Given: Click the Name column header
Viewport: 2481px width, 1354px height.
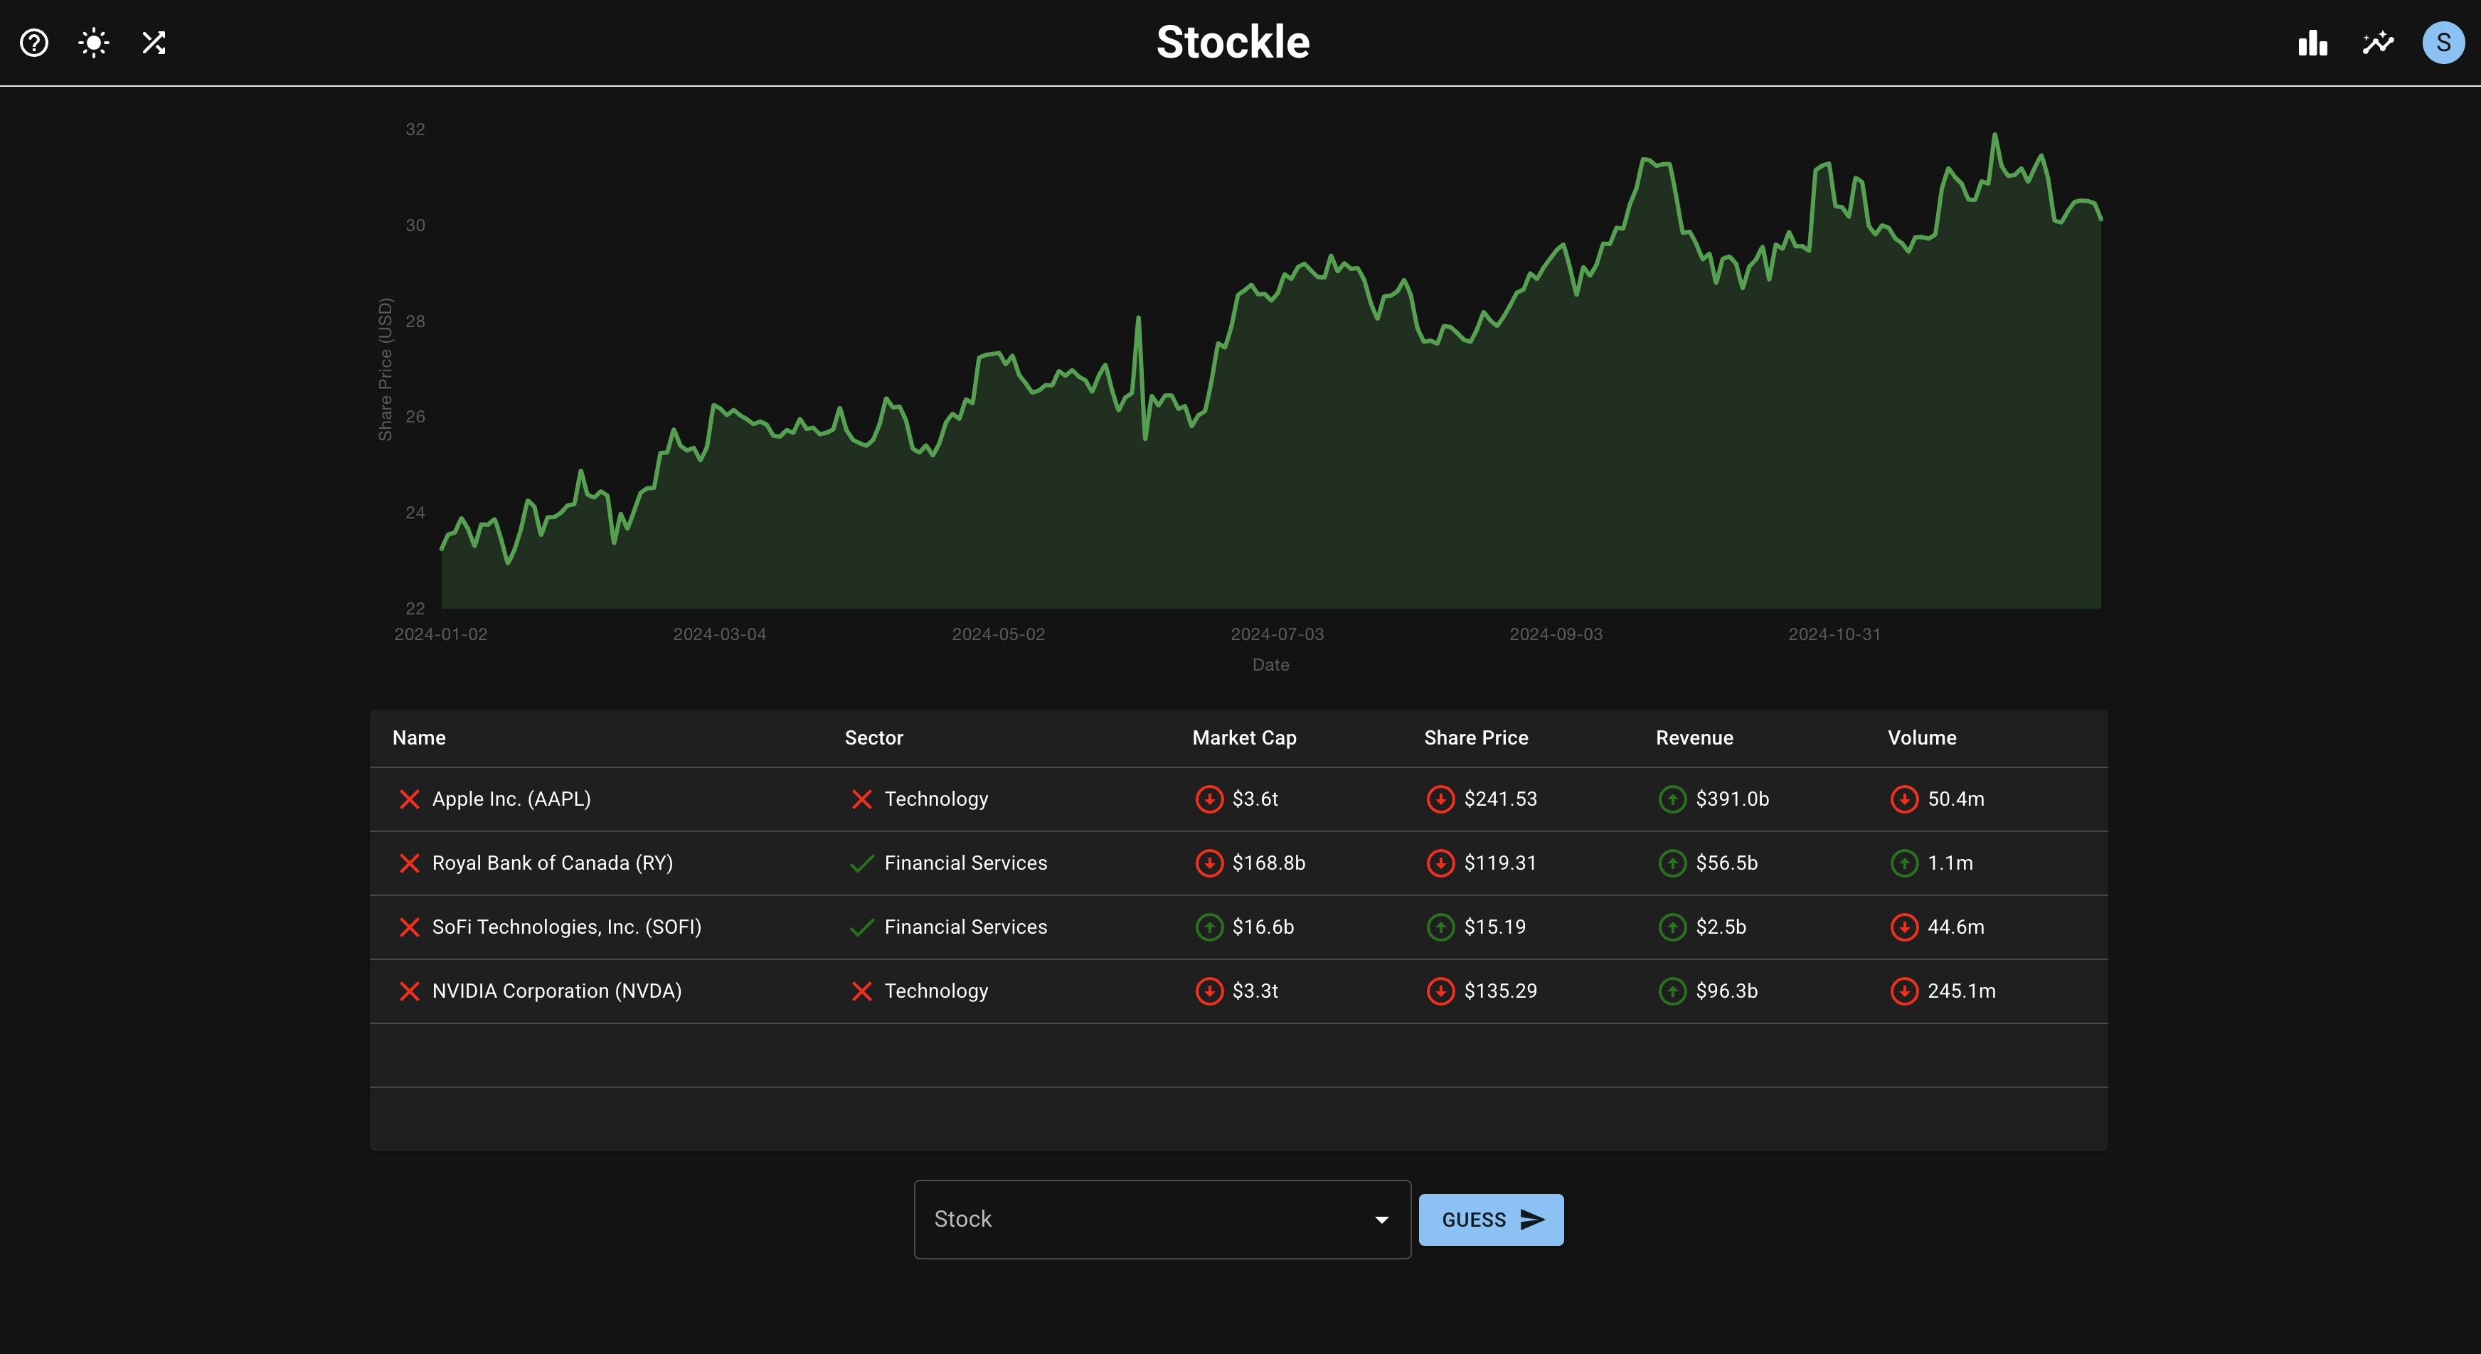Looking at the screenshot, I should click(419, 739).
